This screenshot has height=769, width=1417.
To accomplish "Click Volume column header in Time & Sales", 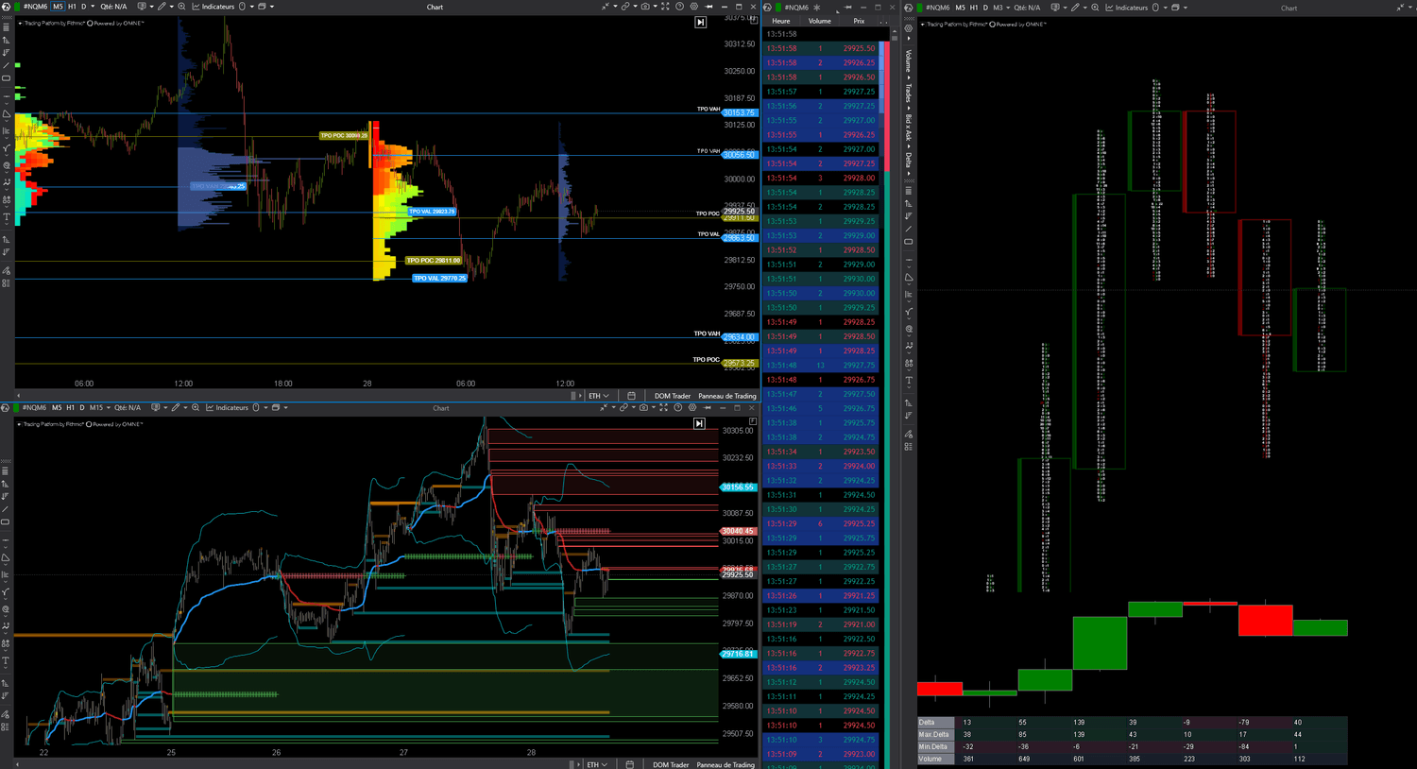I will (x=820, y=21).
